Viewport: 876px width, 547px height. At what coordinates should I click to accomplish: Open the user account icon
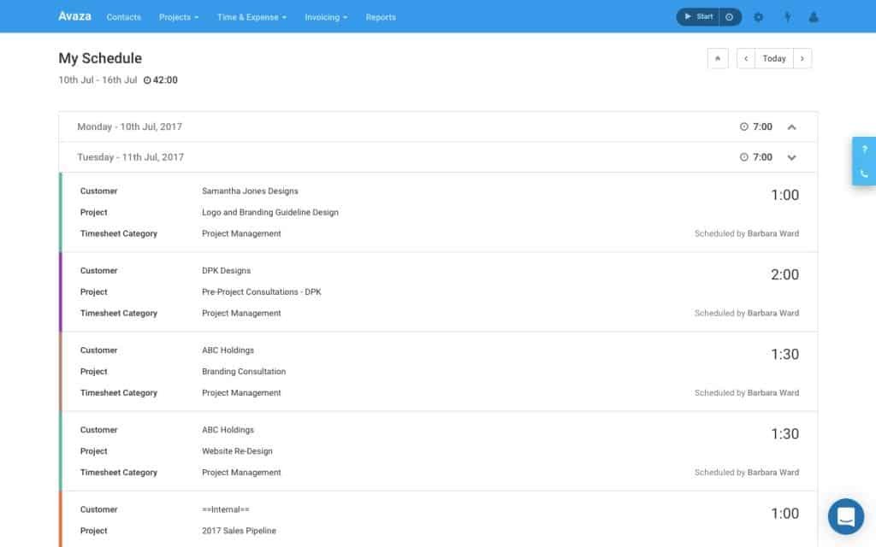813,16
